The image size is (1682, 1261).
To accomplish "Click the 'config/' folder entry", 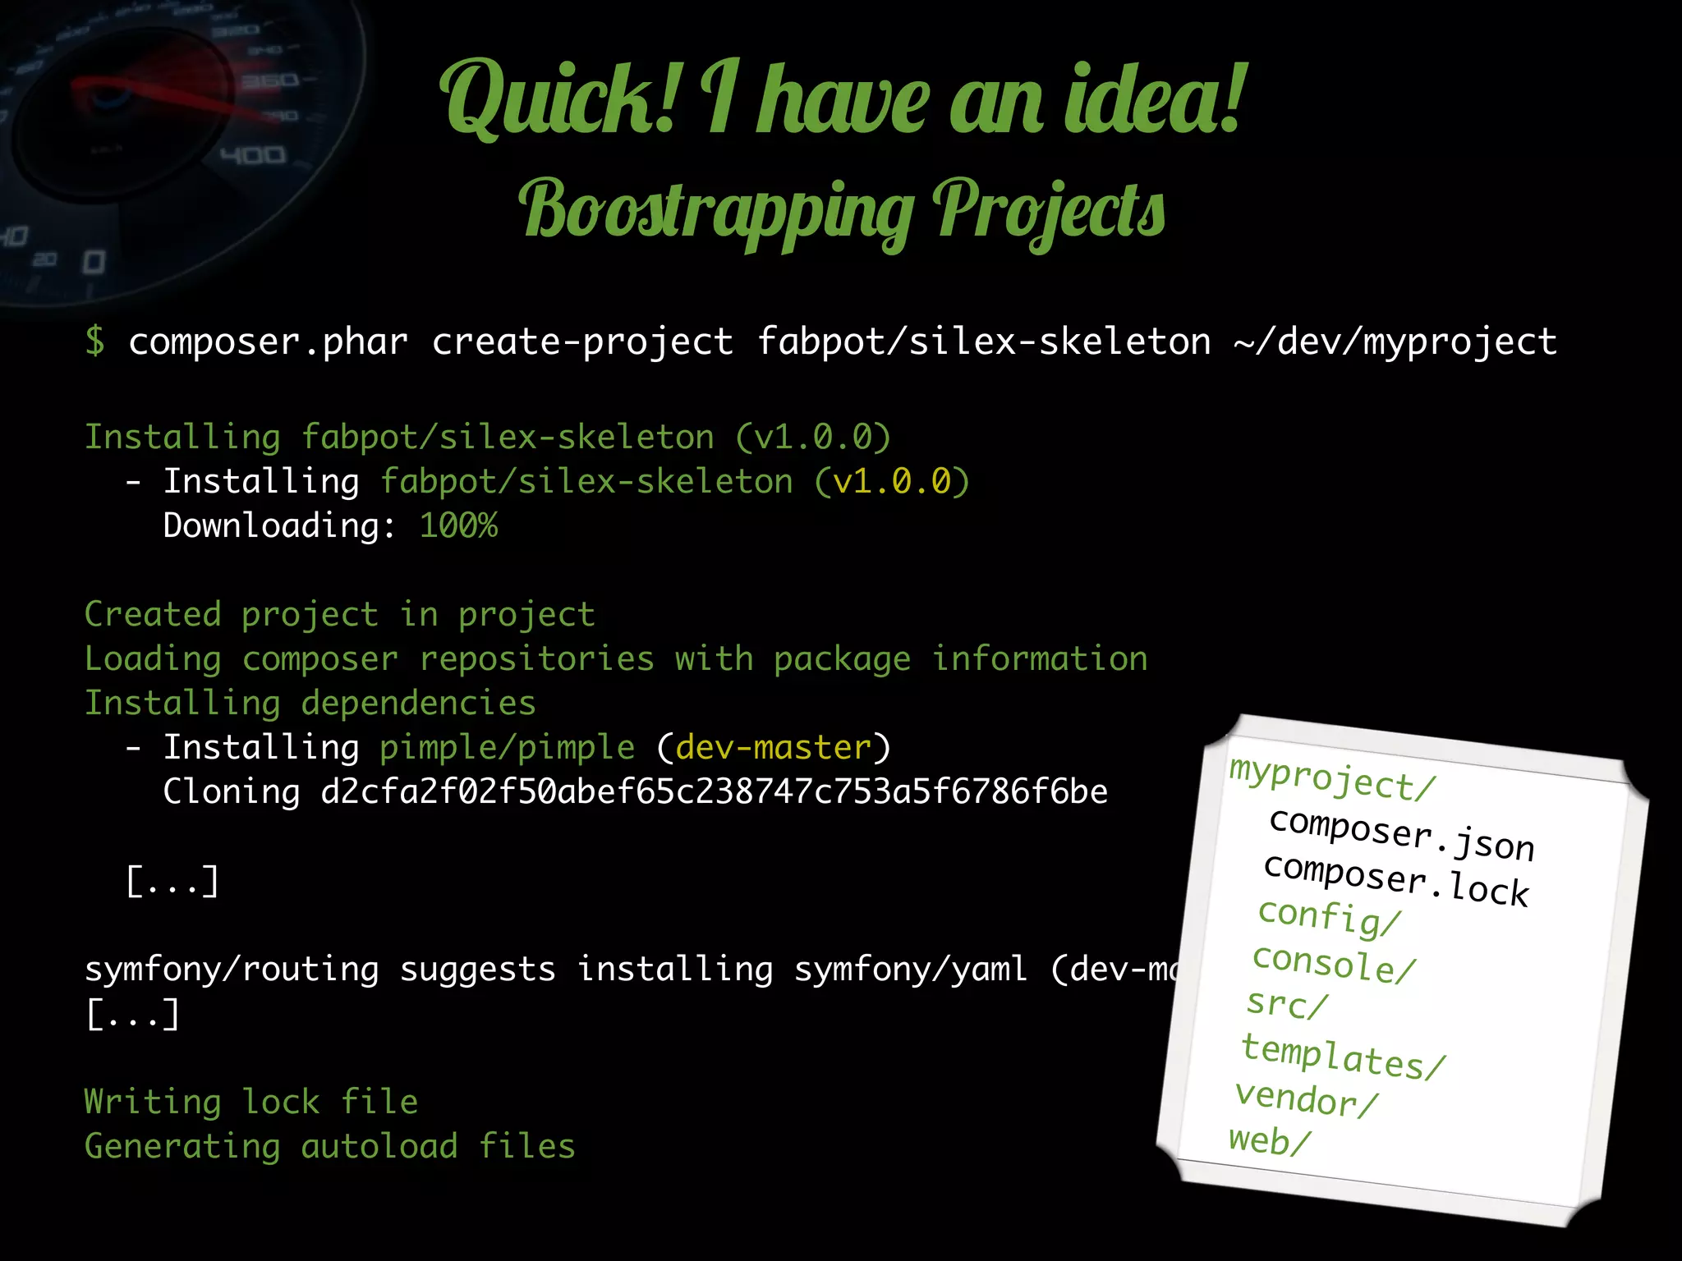I will pyautogui.click(x=1329, y=917).
